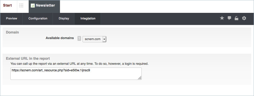Image resolution: width=254 pixels, height=96 pixels.
Task: Switch to the Configuration tab
Action: (x=38, y=18)
